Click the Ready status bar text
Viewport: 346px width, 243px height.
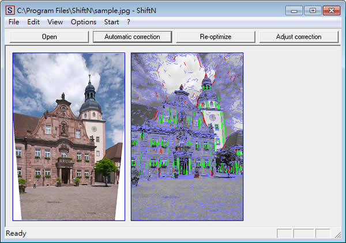tap(16, 234)
